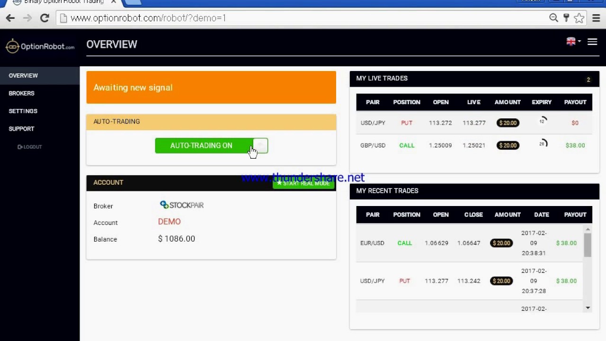
Task: Bookmark page with star icon
Action: (579, 18)
